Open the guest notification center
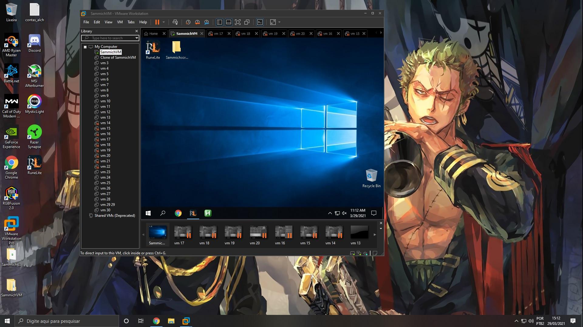Screen dimensions: 583x327 374,213
